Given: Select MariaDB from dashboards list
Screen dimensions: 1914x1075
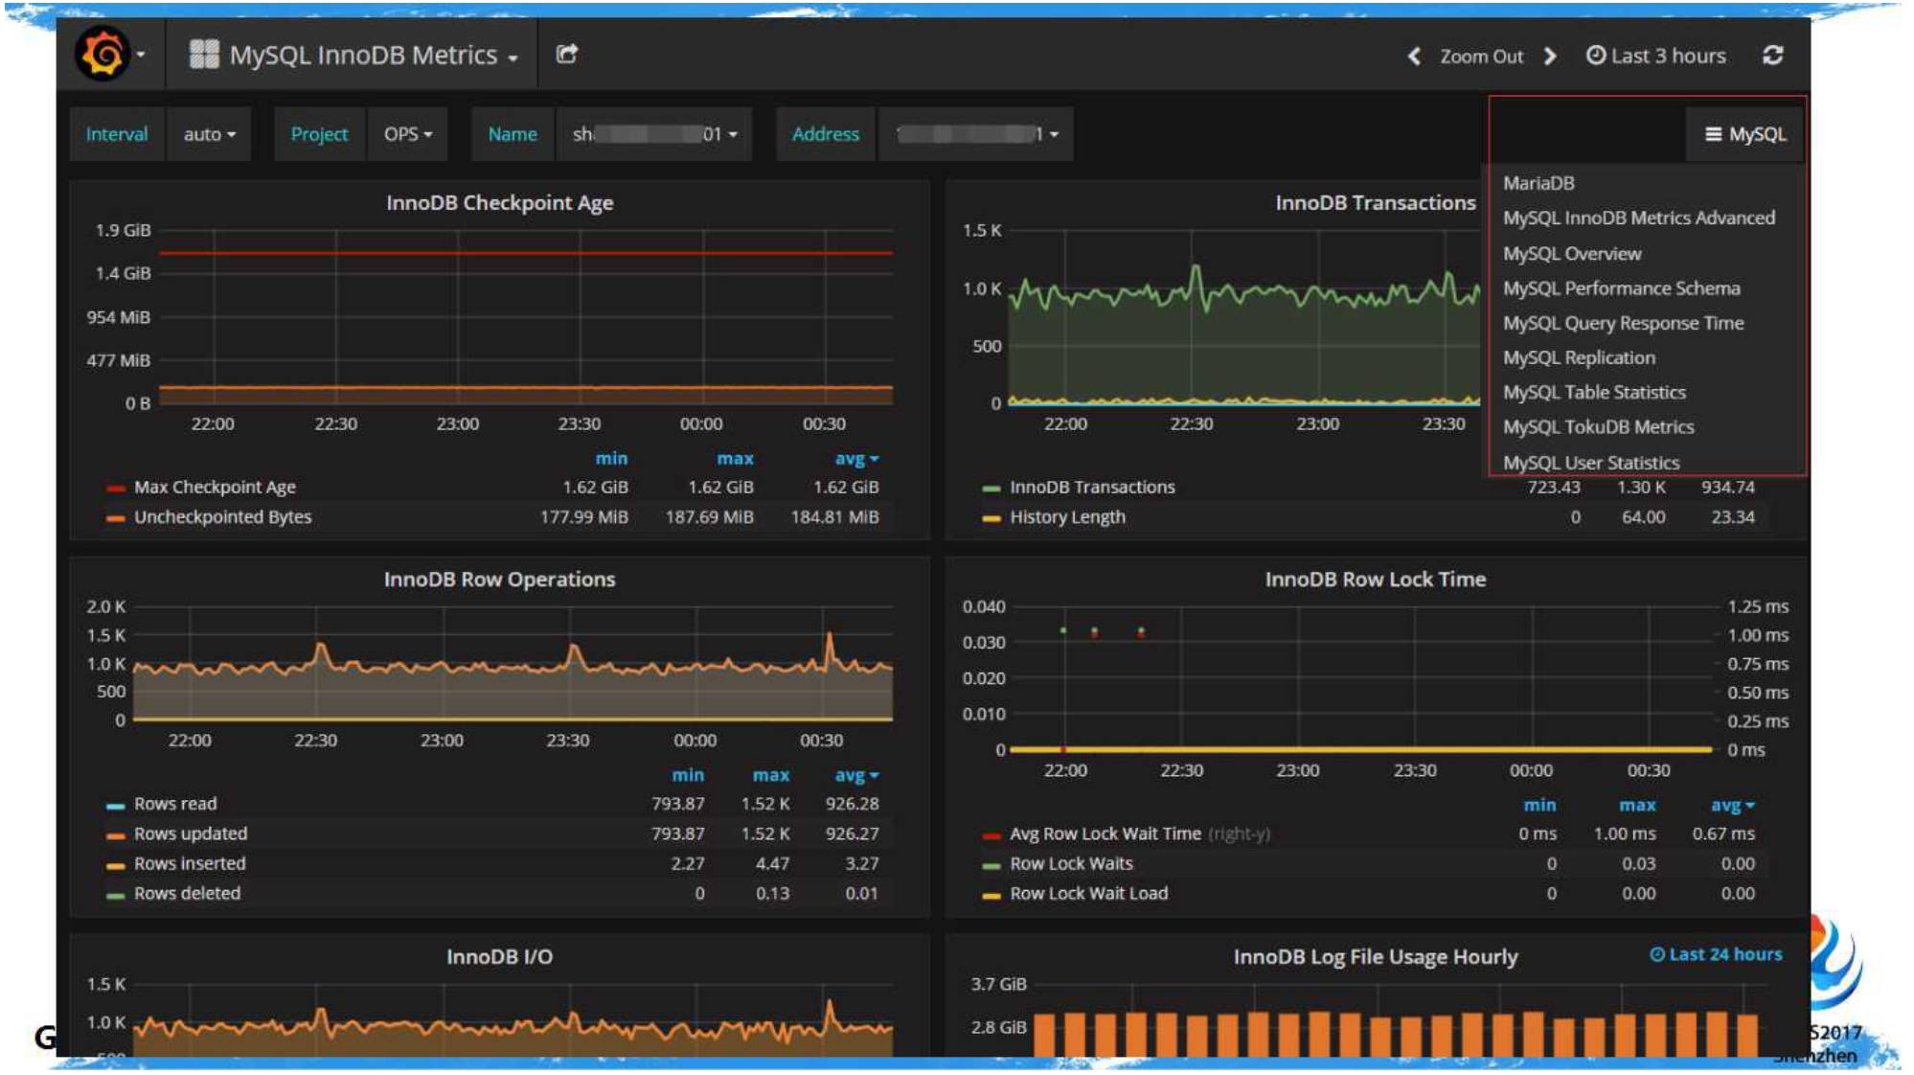Looking at the screenshot, I should (x=1538, y=183).
